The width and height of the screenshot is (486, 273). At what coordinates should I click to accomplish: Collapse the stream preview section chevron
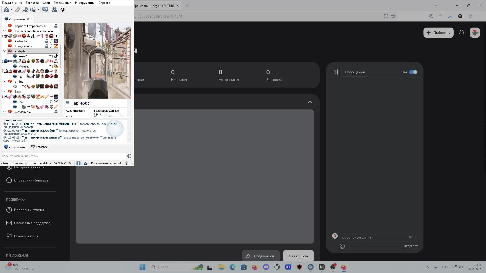point(310,102)
